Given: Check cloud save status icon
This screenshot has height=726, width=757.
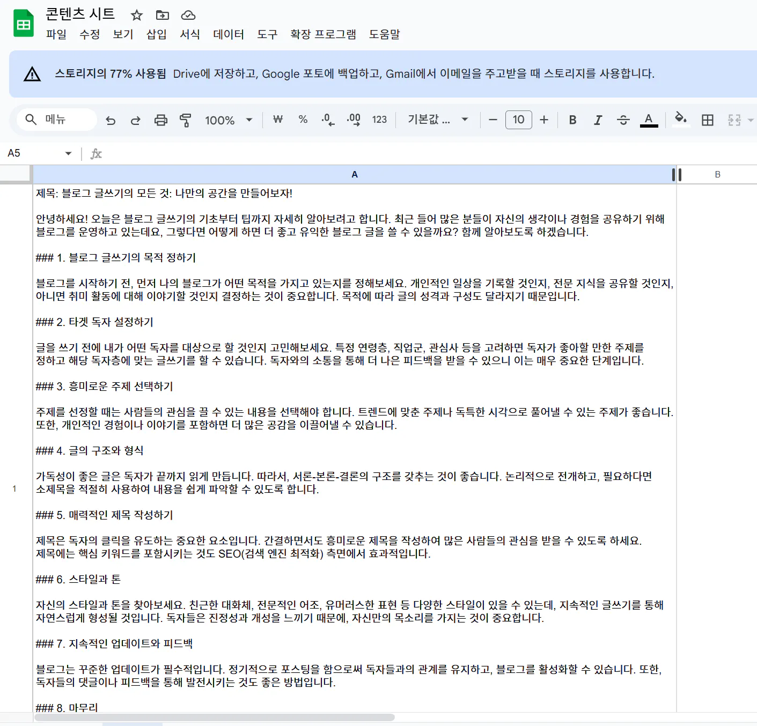Looking at the screenshot, I should pyautogui.click(x=188, y=15).
